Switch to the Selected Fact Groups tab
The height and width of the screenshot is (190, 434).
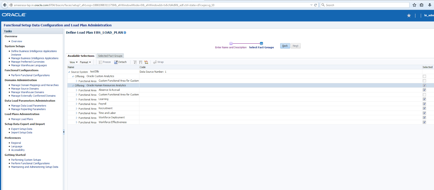110,56
